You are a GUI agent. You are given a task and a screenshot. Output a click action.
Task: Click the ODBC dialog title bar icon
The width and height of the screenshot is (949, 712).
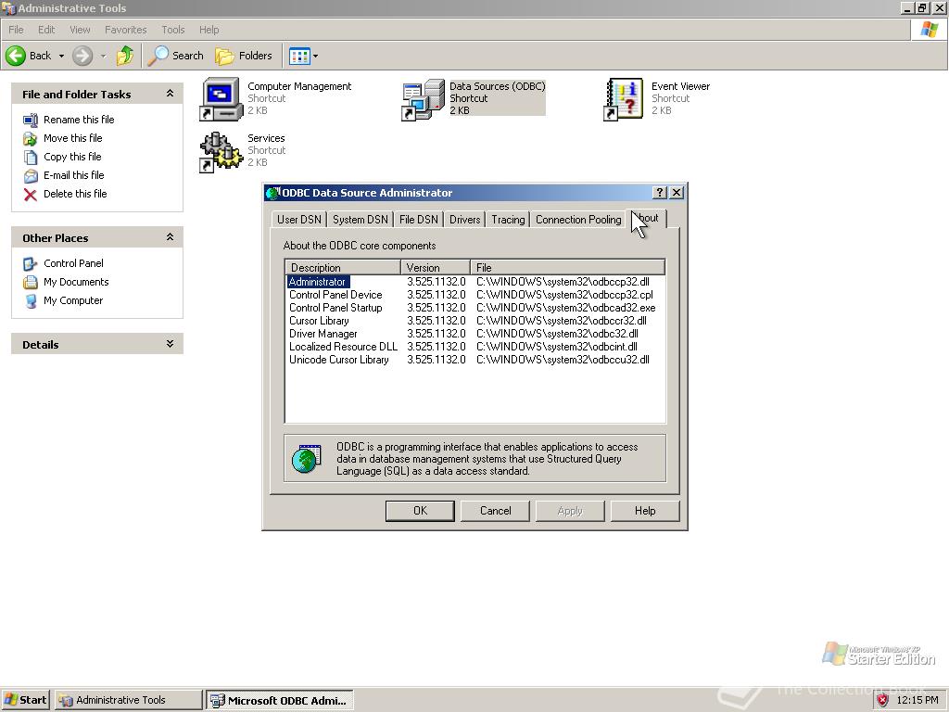[x=273, y=193]
